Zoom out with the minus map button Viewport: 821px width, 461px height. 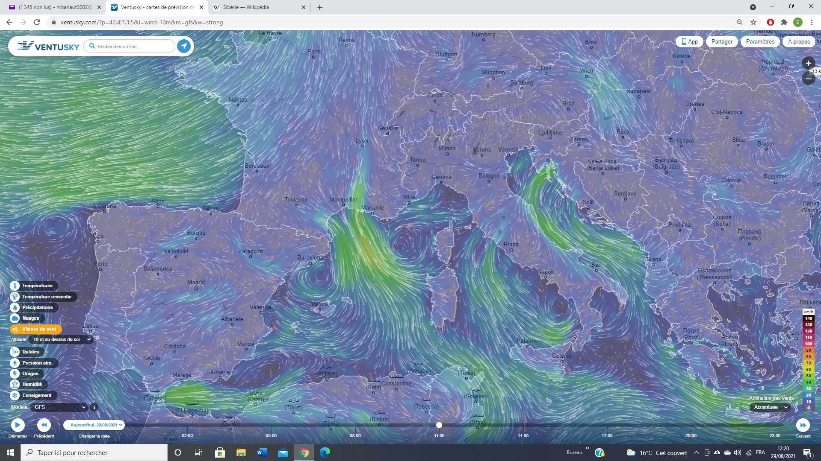click(x=808, y=78)
